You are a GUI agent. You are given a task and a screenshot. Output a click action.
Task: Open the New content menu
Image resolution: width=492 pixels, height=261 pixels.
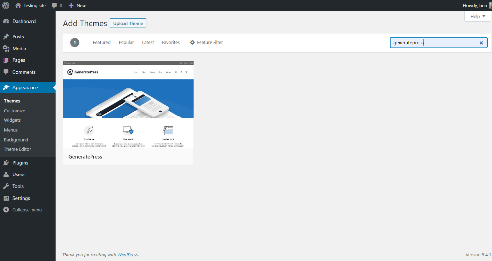77,5
